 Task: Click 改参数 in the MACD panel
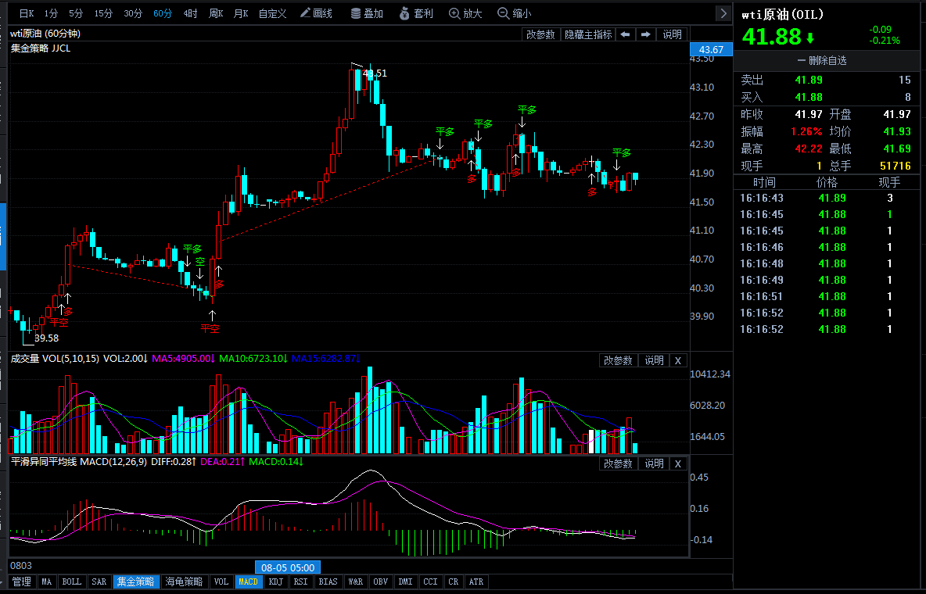click(618, 463)
